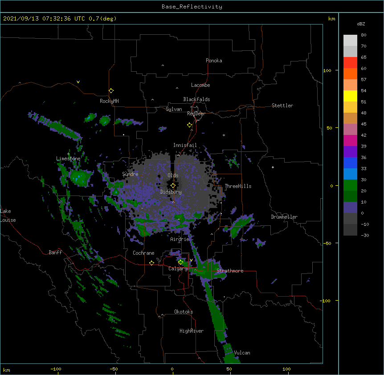This screenshot has width=384, height=375.
Task: Click the white asterisk marker east of Innisfail
Action: point(224,135)
